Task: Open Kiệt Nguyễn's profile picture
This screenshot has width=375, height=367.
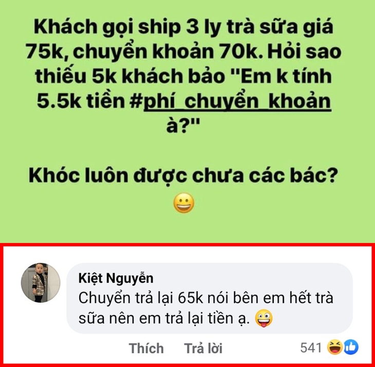Action: click(41, 283)
